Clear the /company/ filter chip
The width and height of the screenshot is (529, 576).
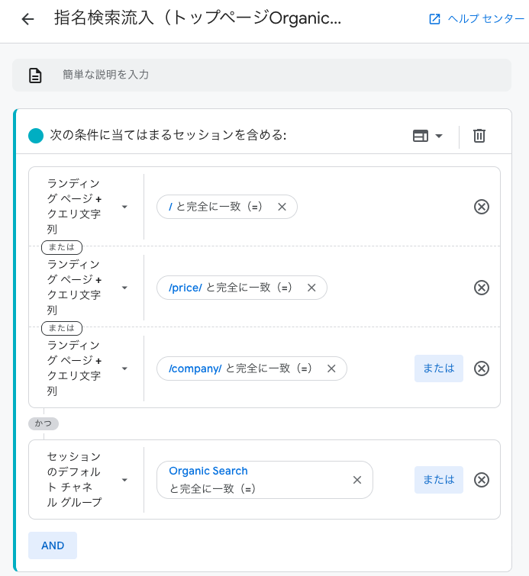point(331,368)
